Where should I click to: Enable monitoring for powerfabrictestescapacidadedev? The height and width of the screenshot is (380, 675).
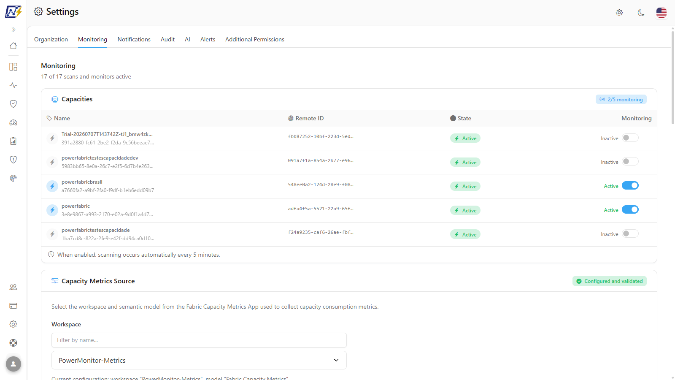point(630,162)
